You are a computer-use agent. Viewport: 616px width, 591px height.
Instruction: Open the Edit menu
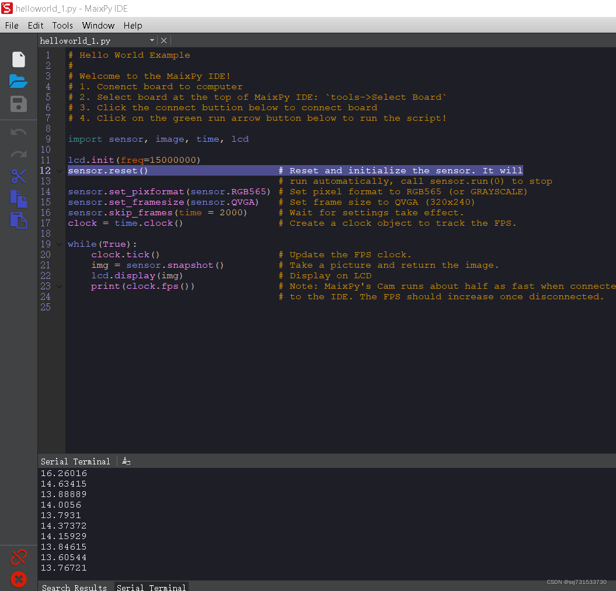pos(36,26)
